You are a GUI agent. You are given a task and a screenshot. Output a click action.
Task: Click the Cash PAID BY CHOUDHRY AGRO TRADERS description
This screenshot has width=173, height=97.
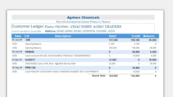pos(62,72)
